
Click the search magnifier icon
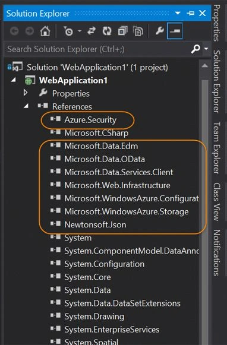196,49
